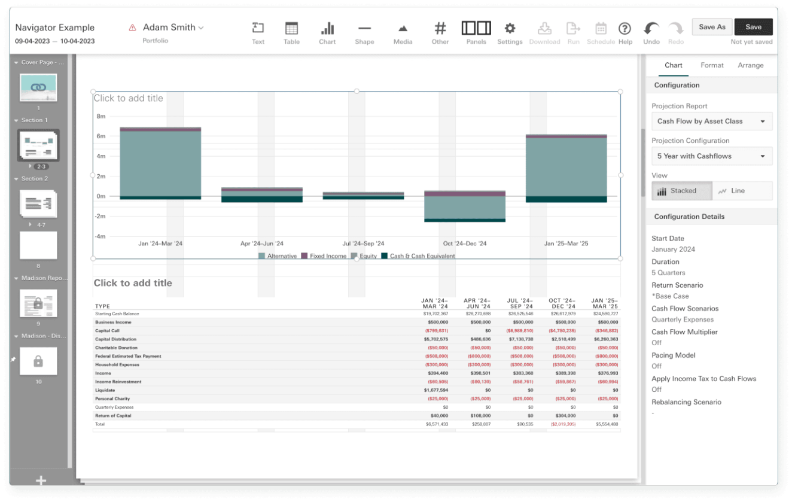
Task: Open the Media insert tool
Action: [403, 33]
